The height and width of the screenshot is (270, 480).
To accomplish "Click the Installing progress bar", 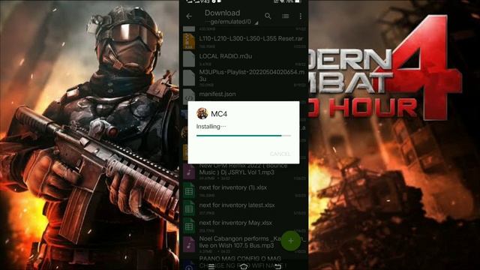I will pos(243,135).
